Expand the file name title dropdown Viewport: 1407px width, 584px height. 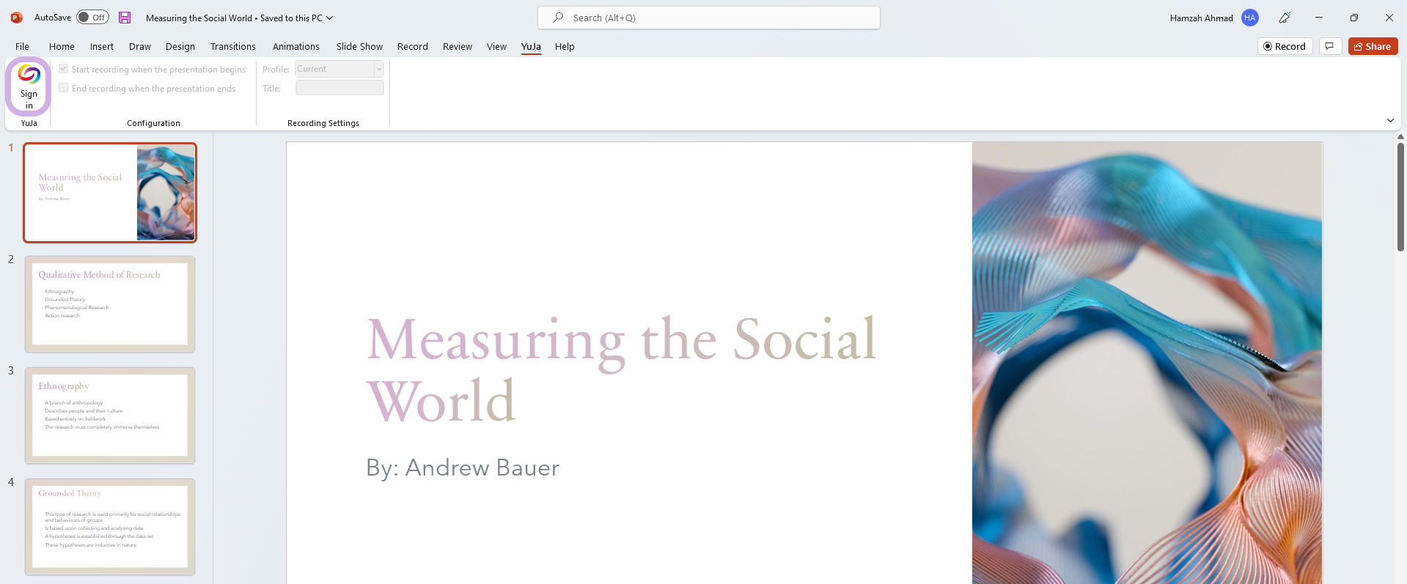pyautogui.click(x=329, y=18)
